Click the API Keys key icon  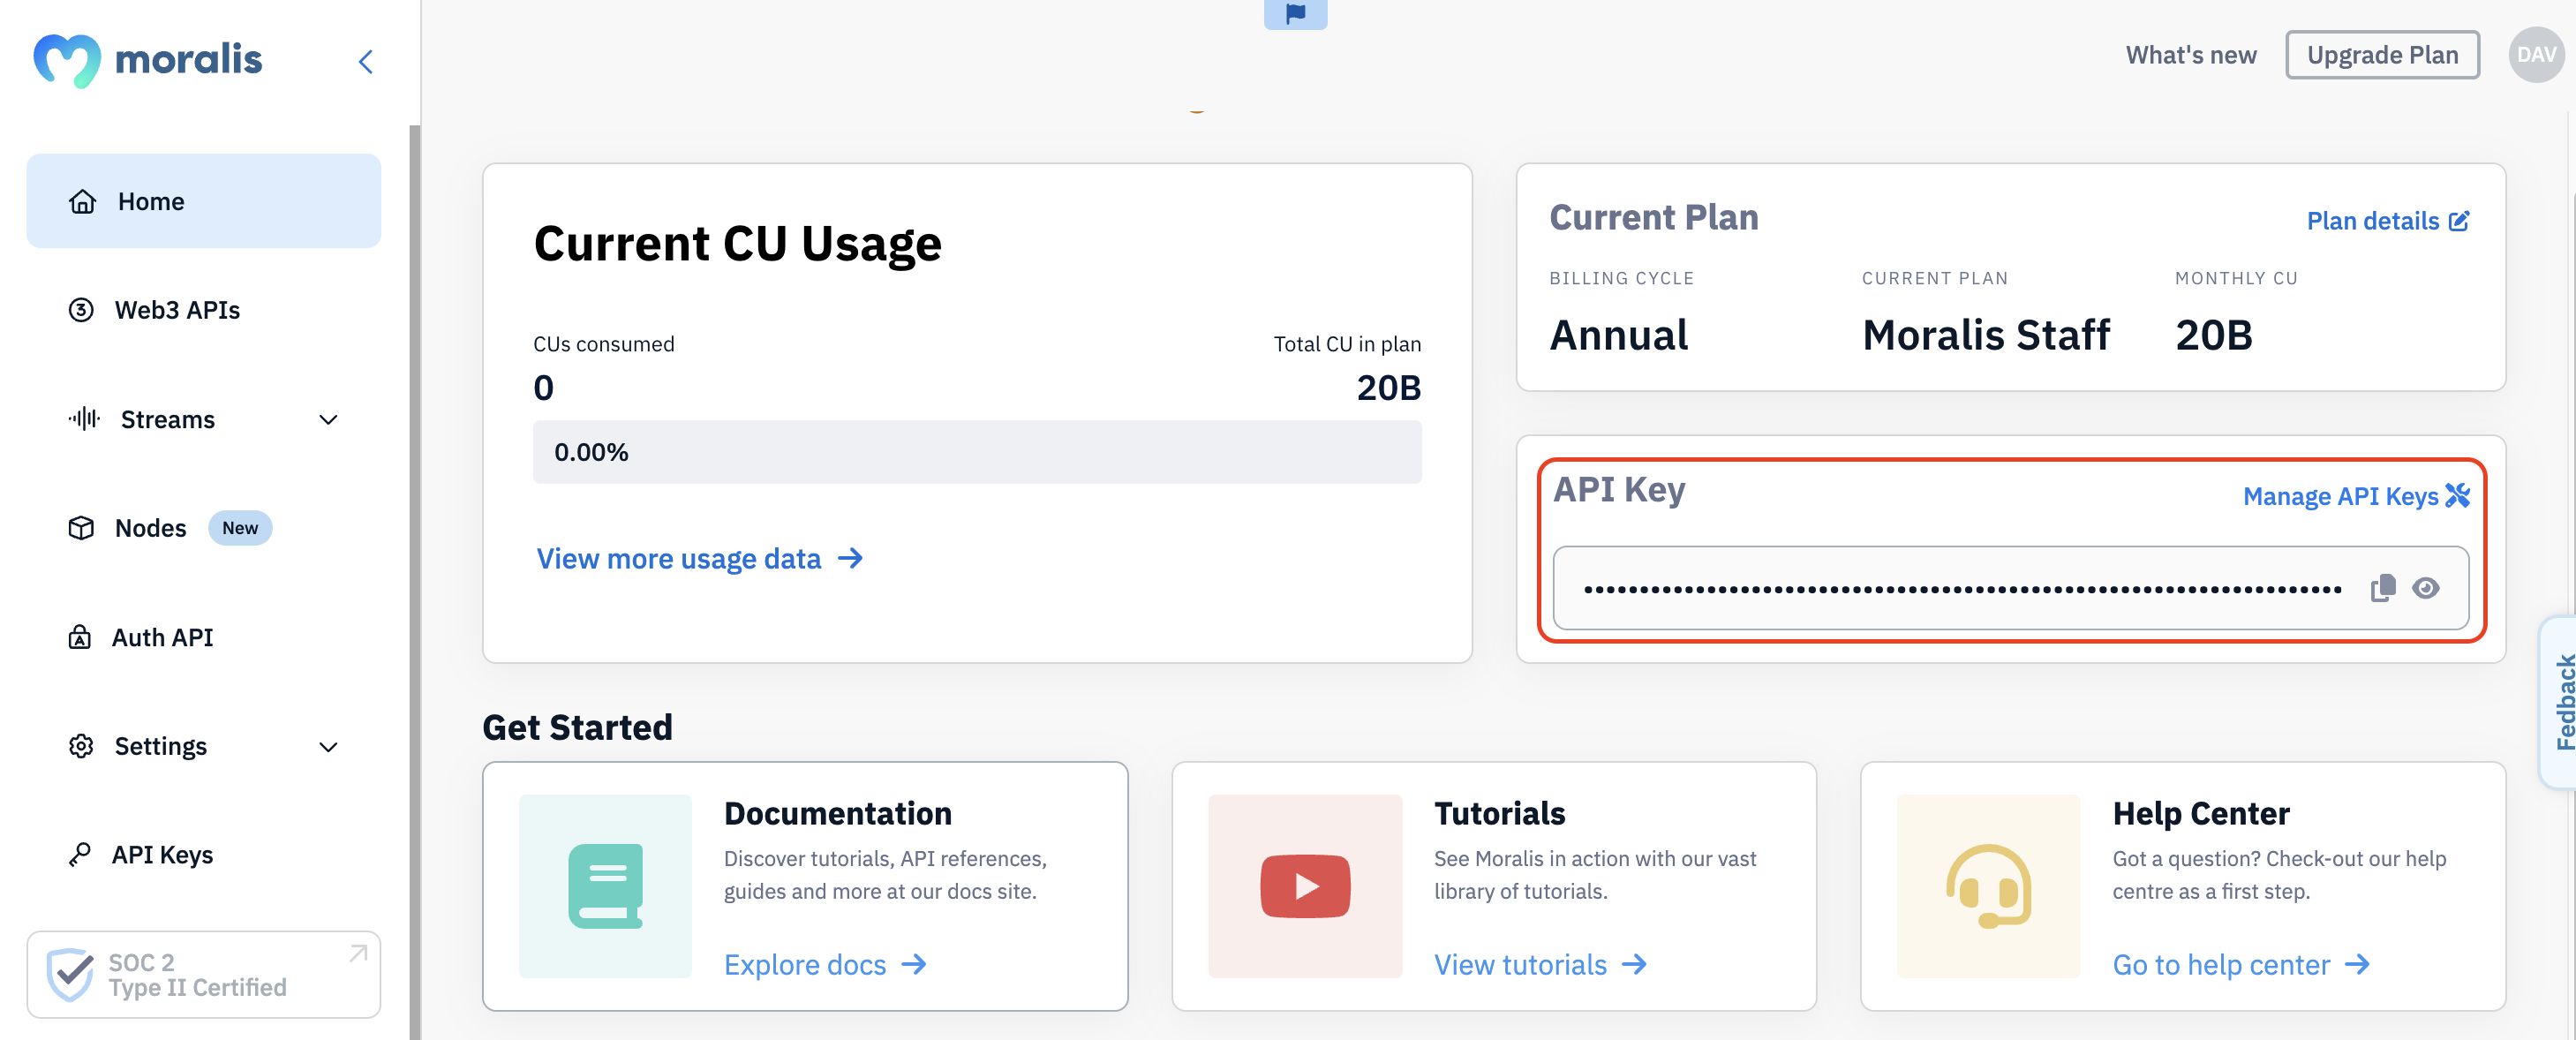(80, 855)
